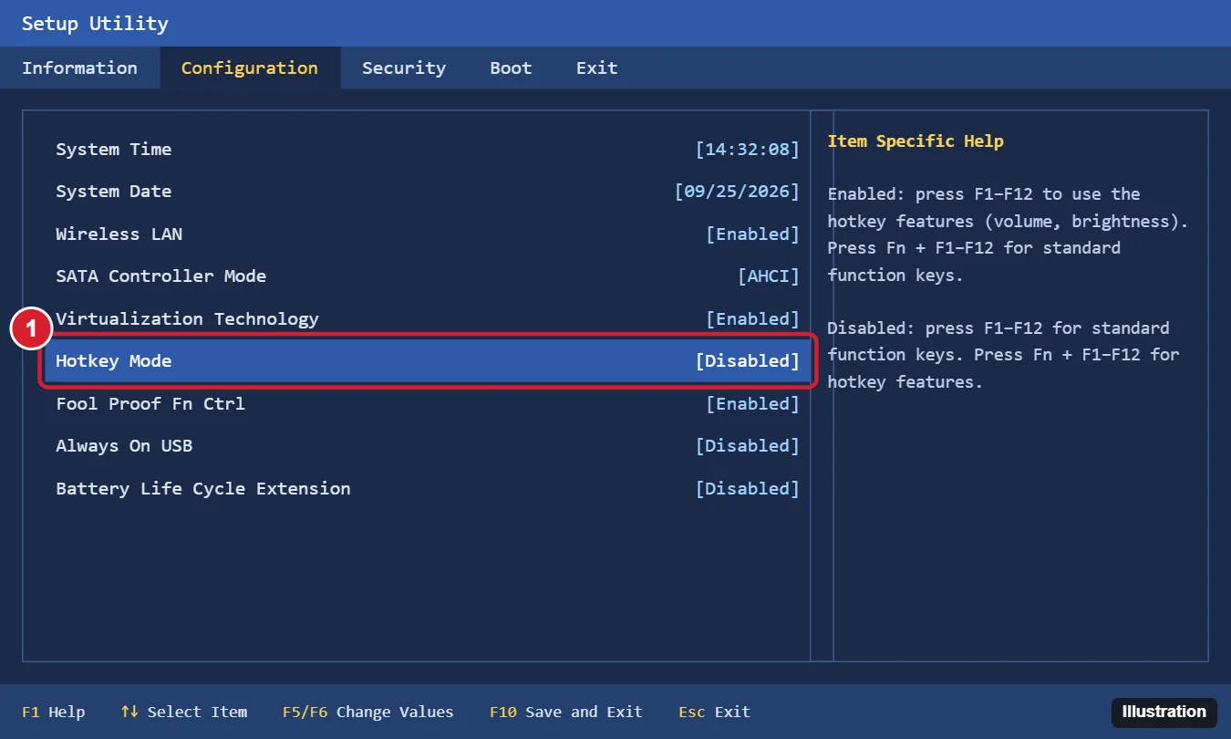
Task: Edit the system time value 14:32:08
Action: [x=748, y=149]
